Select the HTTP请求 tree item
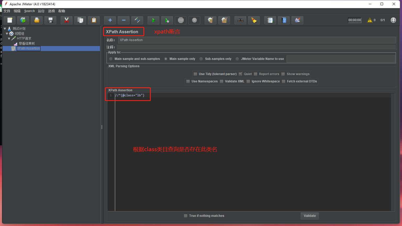Screen dimensions: 402x226 (x=24, y=38)
